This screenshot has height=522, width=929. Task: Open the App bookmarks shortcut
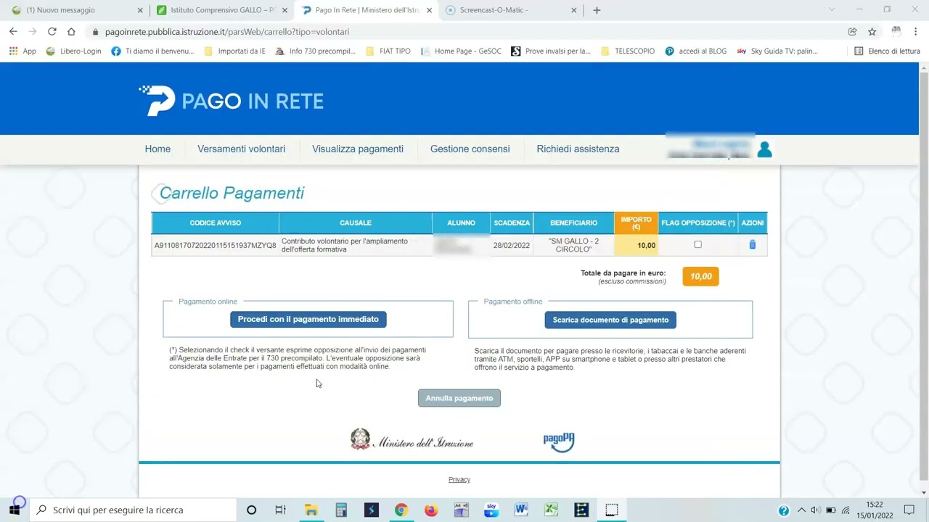[22, 51]
